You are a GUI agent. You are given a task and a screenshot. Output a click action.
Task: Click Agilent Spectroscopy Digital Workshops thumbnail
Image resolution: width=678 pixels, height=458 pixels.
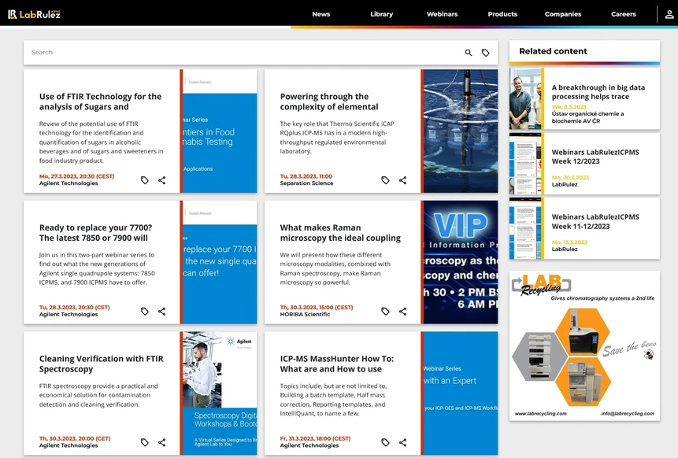pyautogui.click(x=220, y=393)
